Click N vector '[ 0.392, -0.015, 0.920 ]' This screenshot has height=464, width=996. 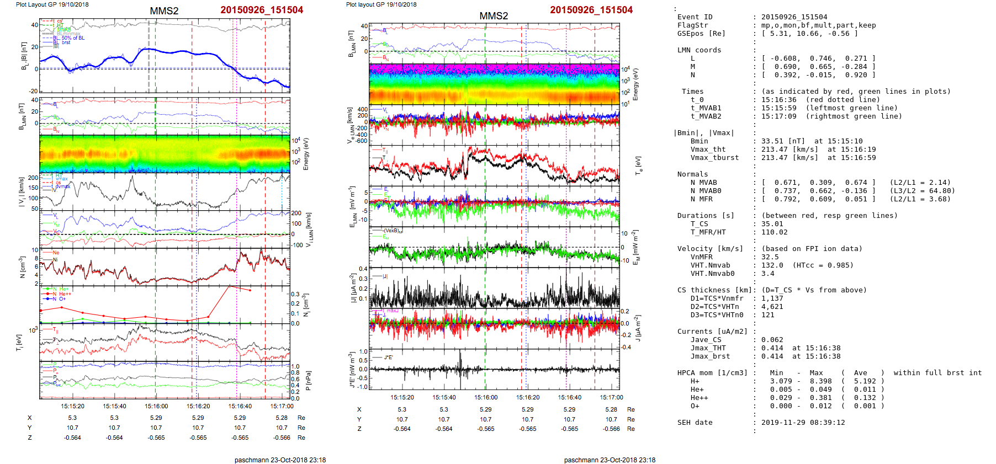(x=819, y=75)
